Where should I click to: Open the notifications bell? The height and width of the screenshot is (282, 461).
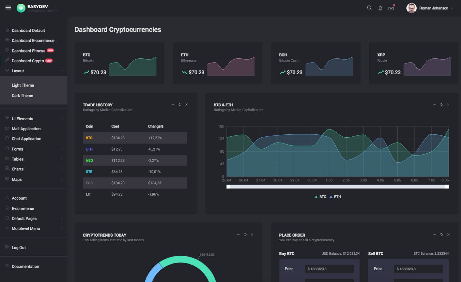point(380,8)
